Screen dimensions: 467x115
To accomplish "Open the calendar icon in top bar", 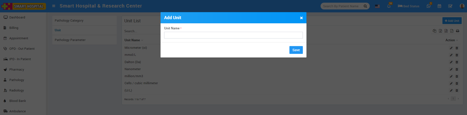I will (439, 6).
